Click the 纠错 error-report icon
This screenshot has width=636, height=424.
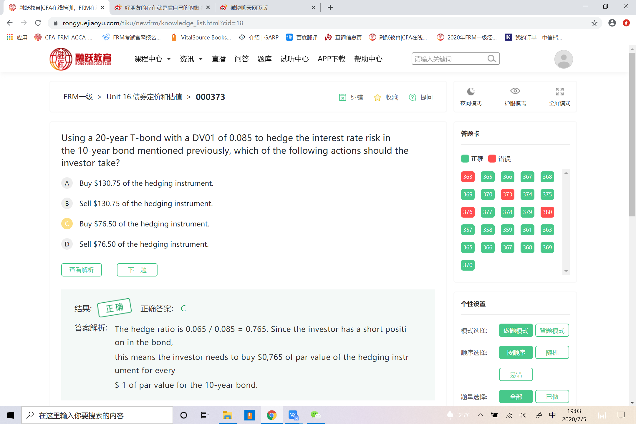point(342,97)
